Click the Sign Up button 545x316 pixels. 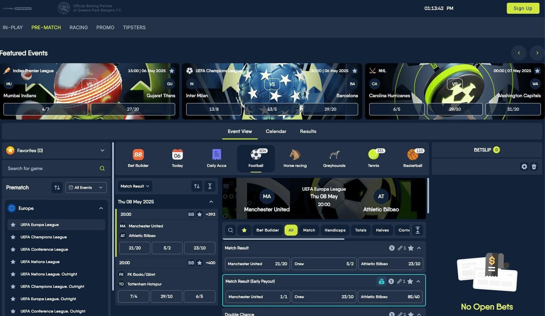click(x=523, y=8)
